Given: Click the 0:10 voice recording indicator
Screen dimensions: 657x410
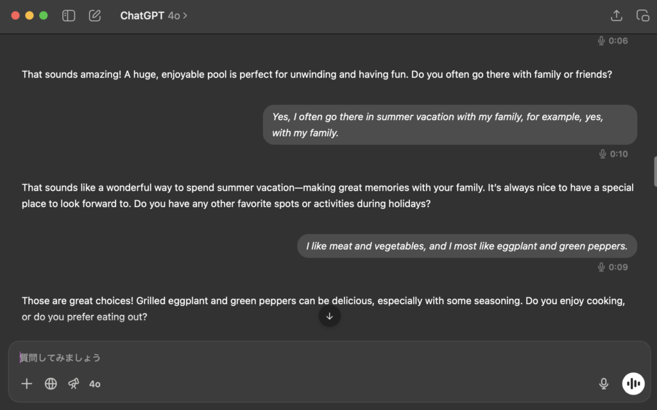Looking at the screenshot, I should point(613,154).
